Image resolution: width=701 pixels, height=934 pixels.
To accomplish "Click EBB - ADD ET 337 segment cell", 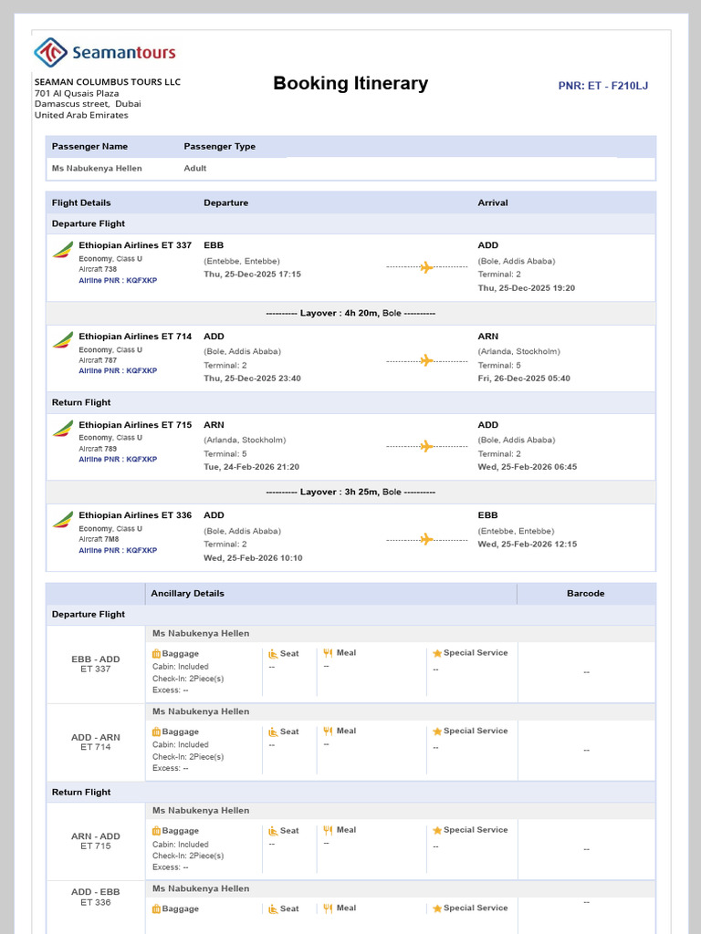I will tap(95, 664).
